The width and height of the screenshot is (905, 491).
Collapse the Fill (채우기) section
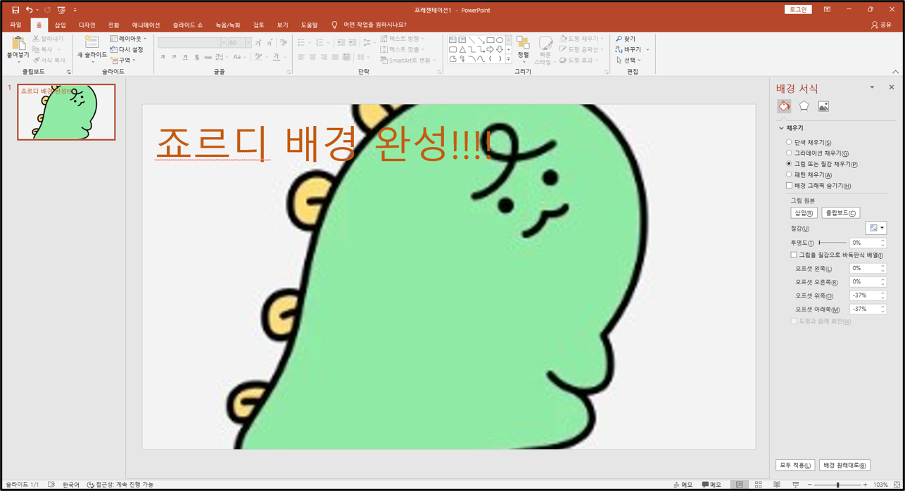[x=781, y=128]
